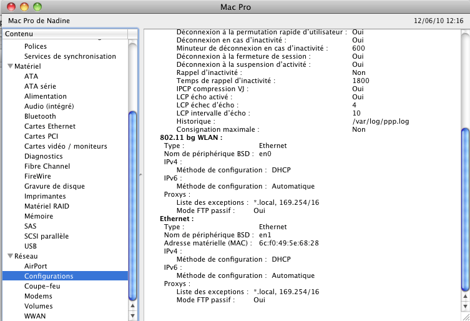Click MAC address 6c:f0:49:5e:68:28
The height and width of the screenshot is (321, 470).
coord(288,243)
